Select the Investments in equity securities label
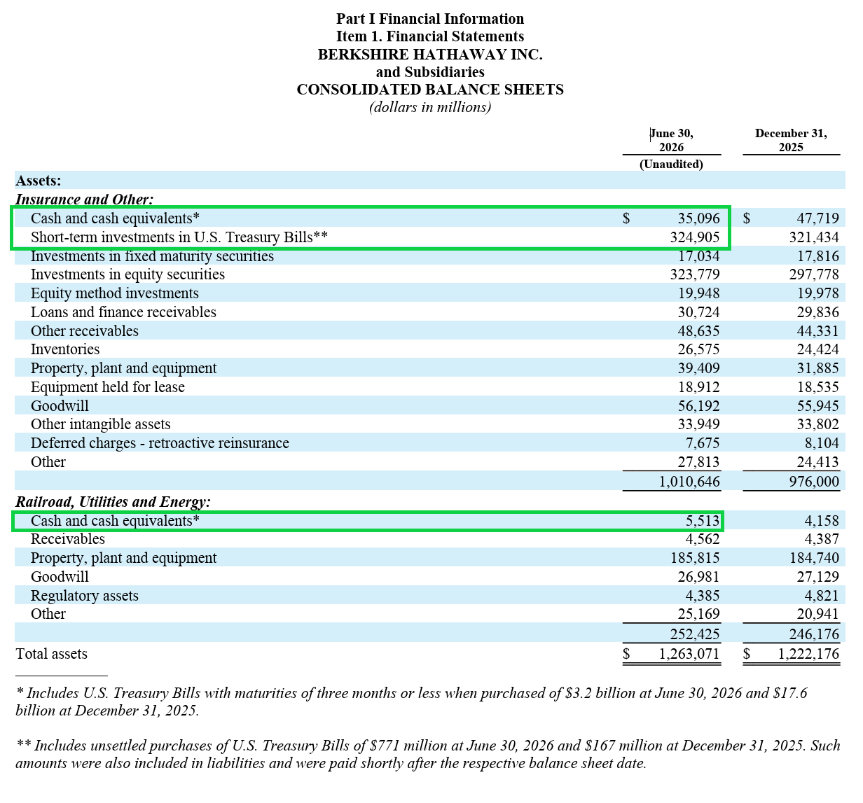The height and width of the screenshot is (803, 863). pos(127,274)
